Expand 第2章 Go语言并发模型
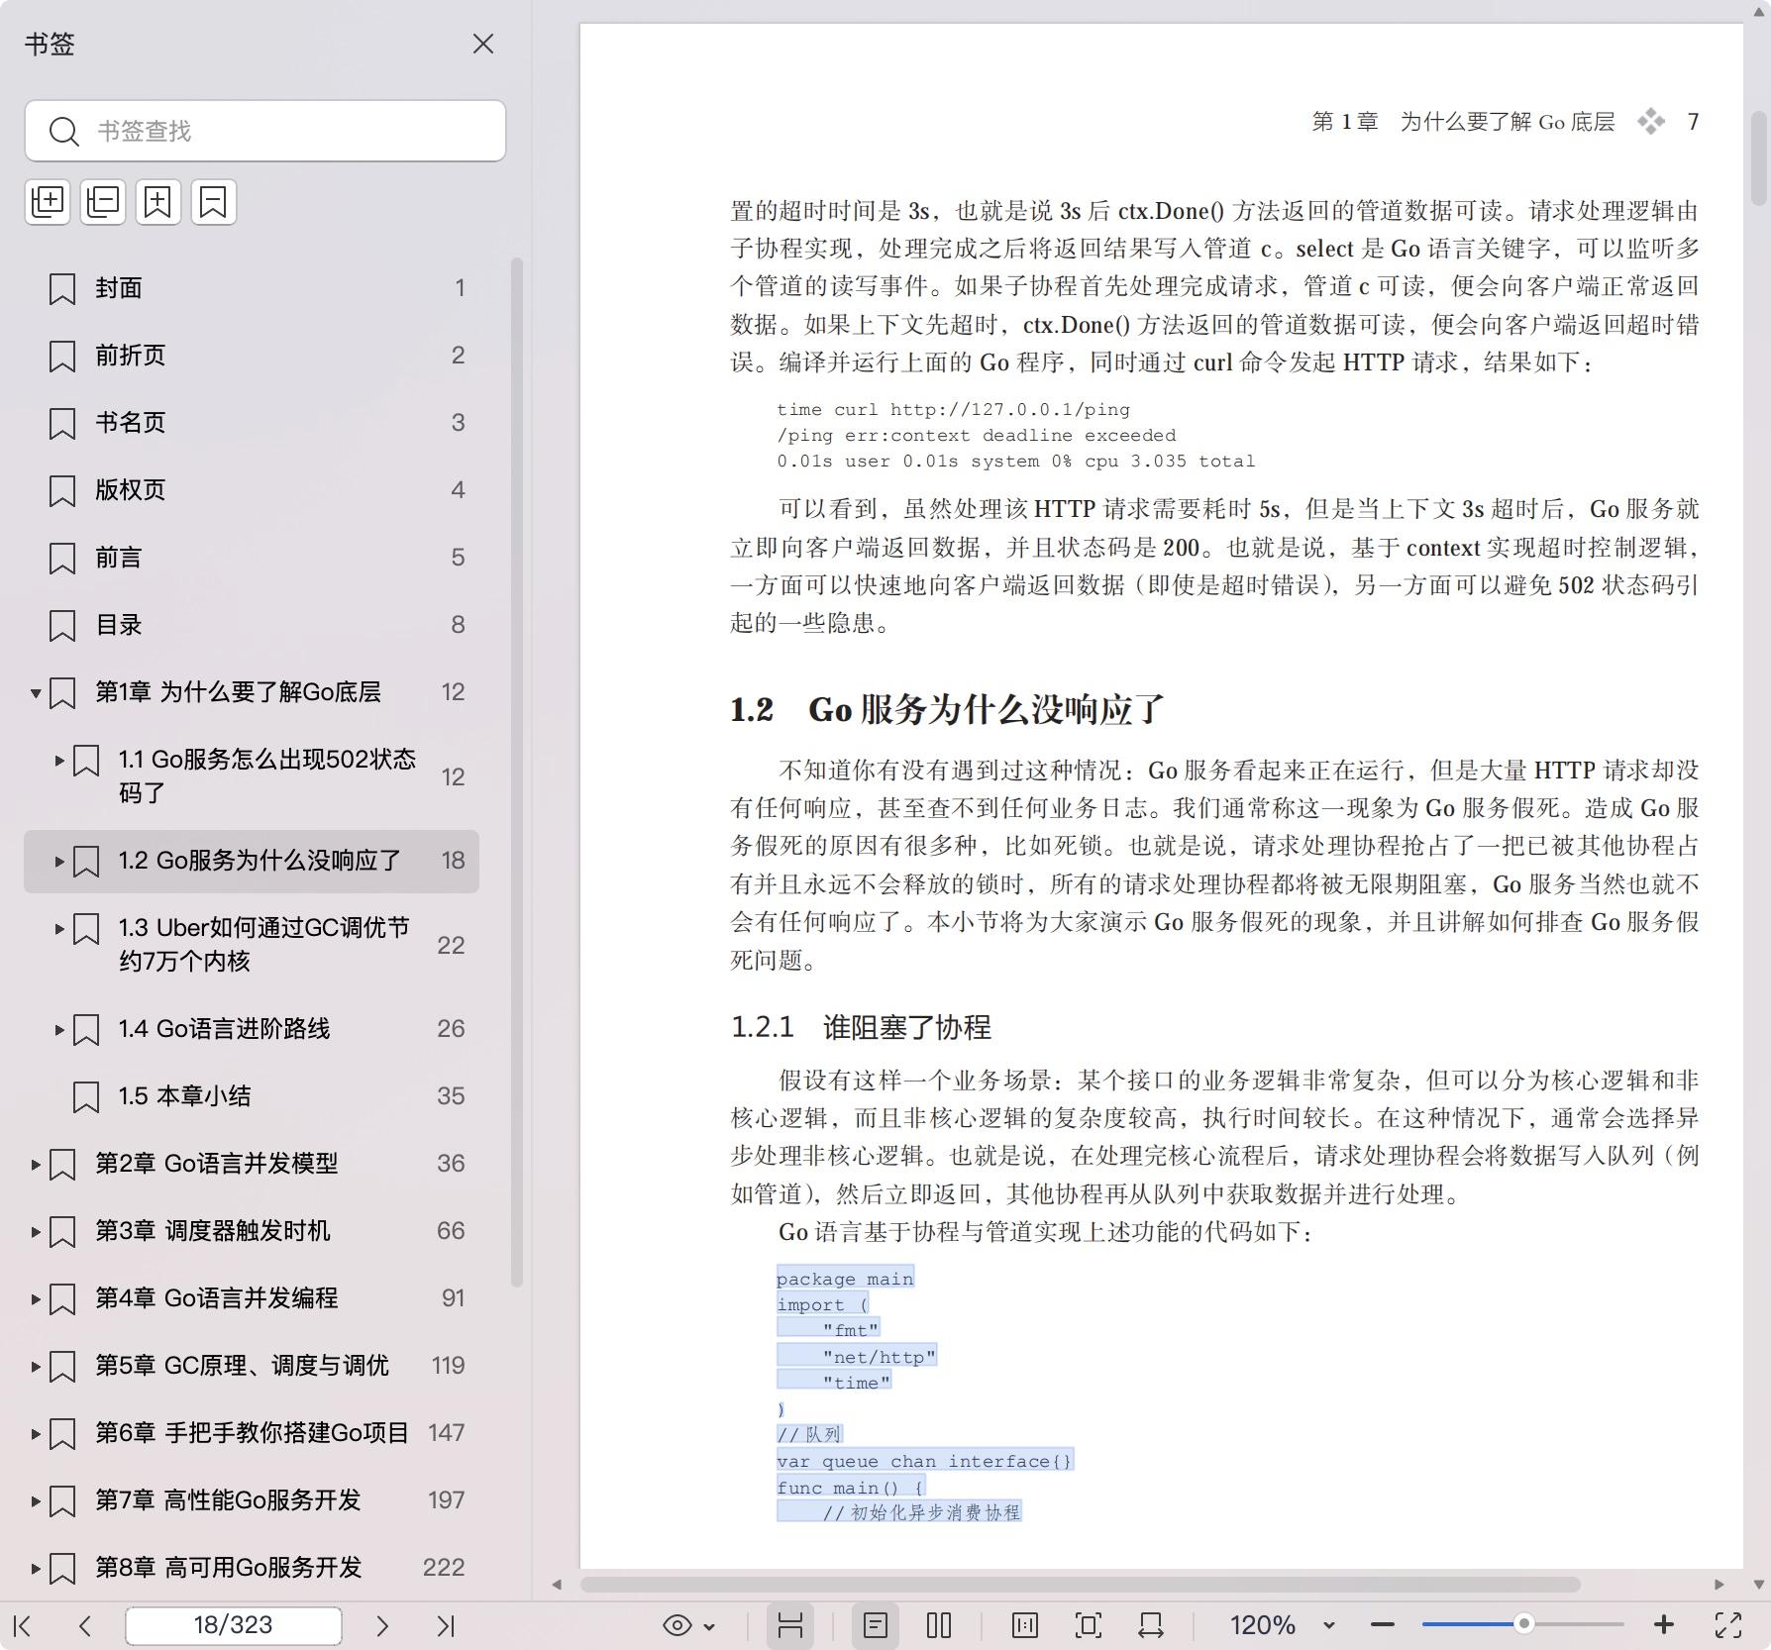 pos(36,1164)
